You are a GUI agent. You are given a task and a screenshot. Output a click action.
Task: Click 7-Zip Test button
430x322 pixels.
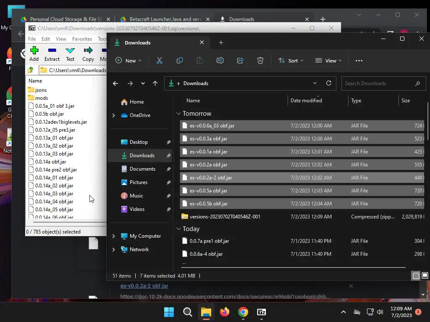point(70,54)
